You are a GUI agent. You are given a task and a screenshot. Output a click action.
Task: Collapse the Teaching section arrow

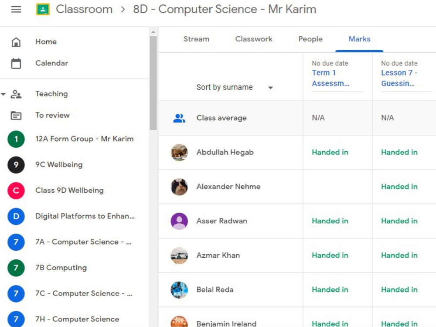pyautogui.click(x=3, y=94)
